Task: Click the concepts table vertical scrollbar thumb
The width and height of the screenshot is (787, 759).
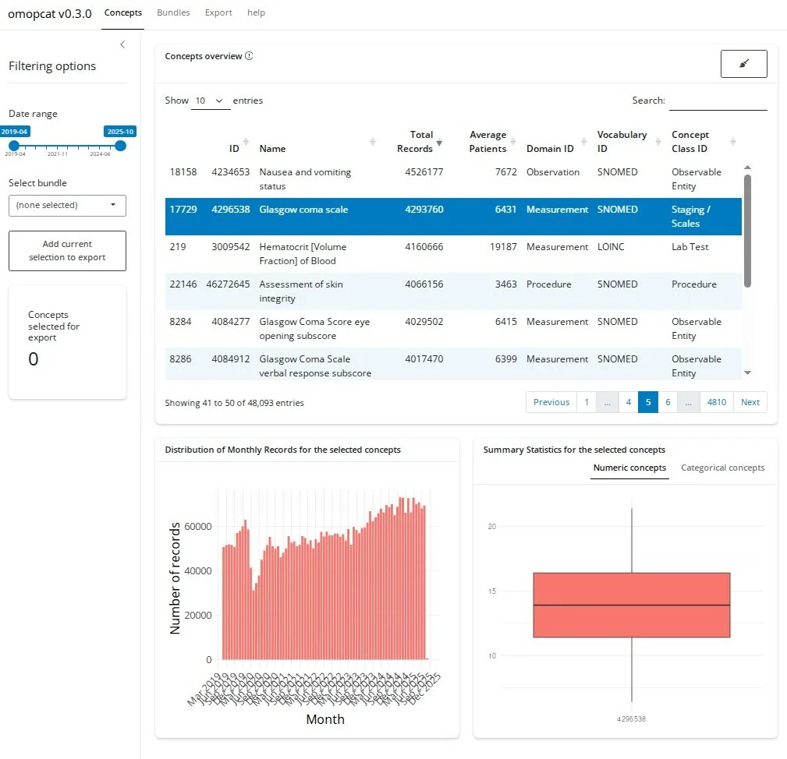Action: point(747,231)
